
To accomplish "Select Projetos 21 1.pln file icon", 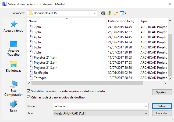I will (31, 58).
